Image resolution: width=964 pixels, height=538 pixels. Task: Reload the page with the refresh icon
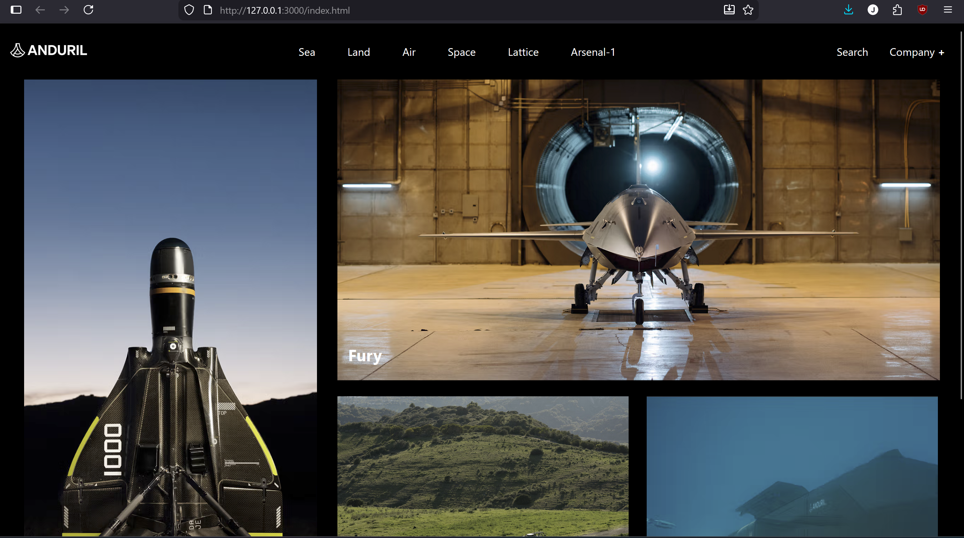coord(88,10)
